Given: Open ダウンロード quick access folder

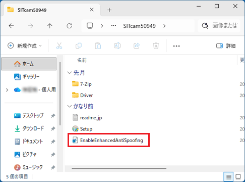Looking at the screenshot, I should (x=29, y=128).
